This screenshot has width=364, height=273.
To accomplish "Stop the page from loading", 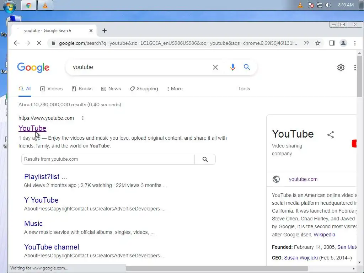I will pos(39,43).
